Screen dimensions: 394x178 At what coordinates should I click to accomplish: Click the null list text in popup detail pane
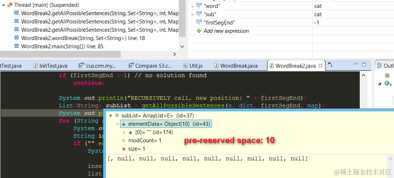click(x=208, y=159)
